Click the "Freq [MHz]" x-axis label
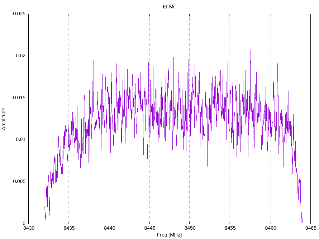This screenshot has width=319, height=239. point(169,235)
